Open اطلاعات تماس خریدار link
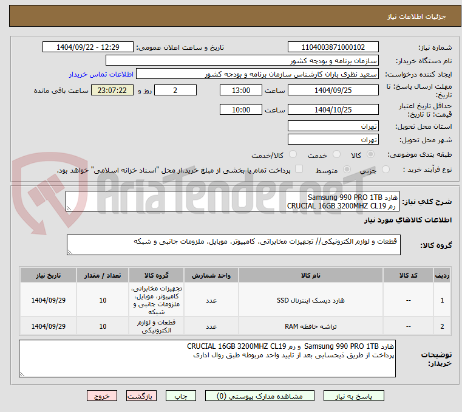 (101, 74)
